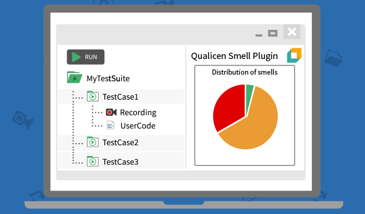Select the TestCase1 tree label
The height and width of the screenshot is (214, 365).
[120, 97]
